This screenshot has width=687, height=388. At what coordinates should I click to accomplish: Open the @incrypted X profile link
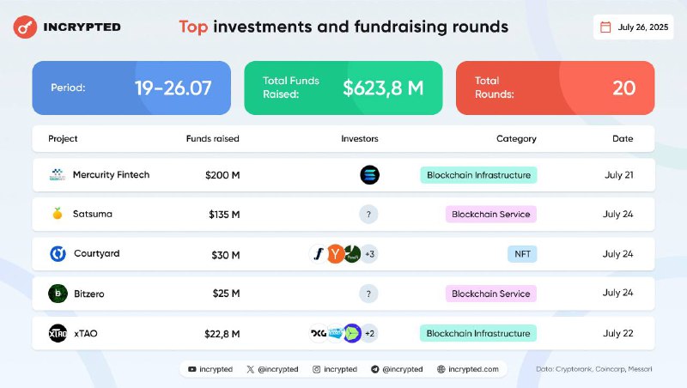click(x=272, y=369)
